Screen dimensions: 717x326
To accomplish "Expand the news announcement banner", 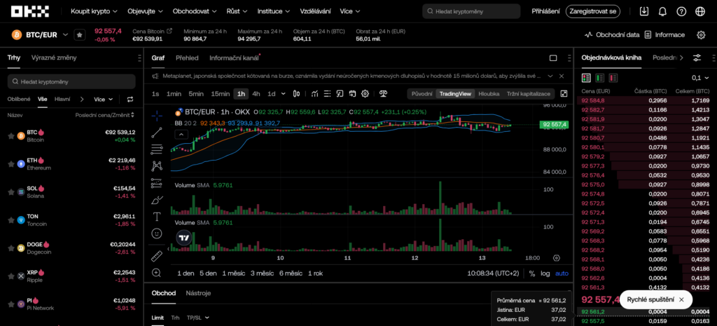I will (x=550, y=76).
